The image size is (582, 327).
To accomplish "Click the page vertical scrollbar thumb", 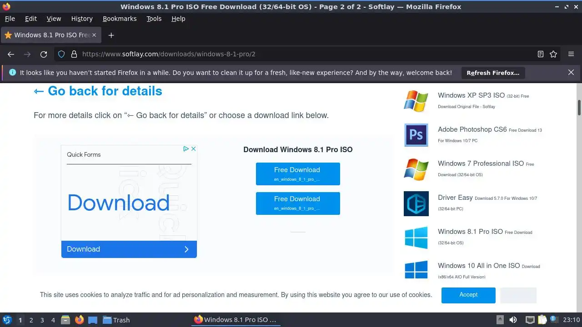I will 579,108.
